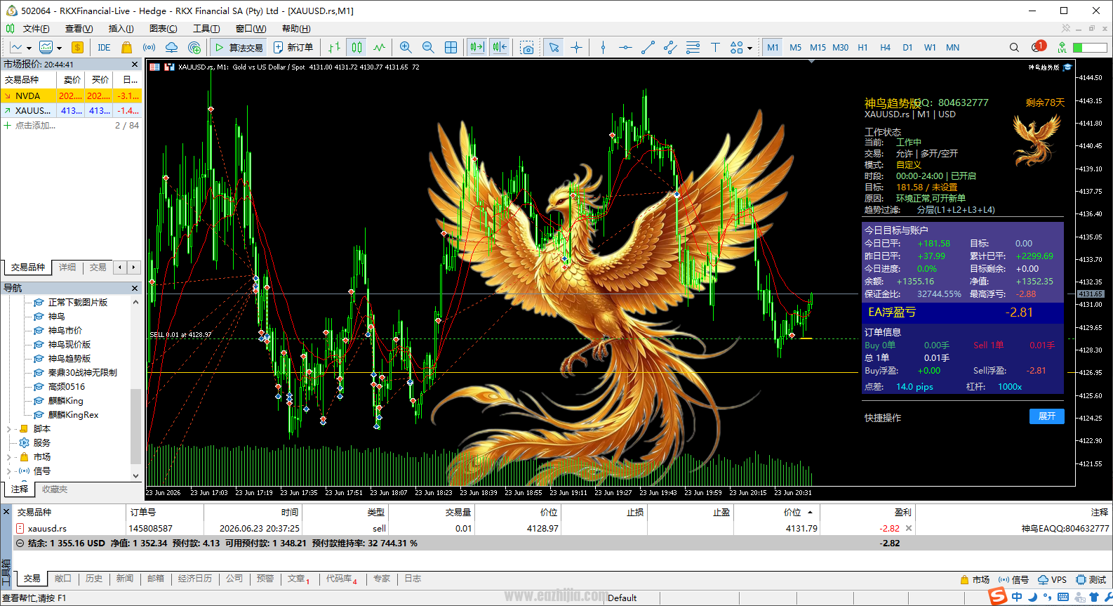This screenshot has width=1113, height=606.
Task: Open the notification icon with red badge
Action: click(x=1038, y=47)
